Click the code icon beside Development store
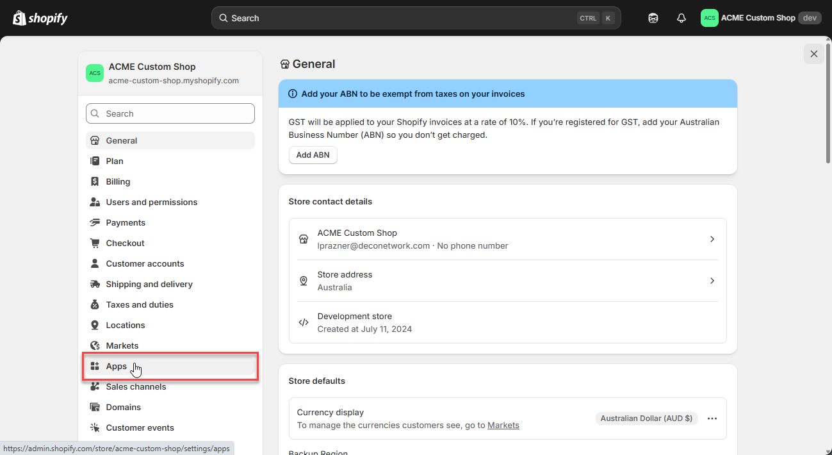This screenshot has width=832, height=455. (304, 322)
